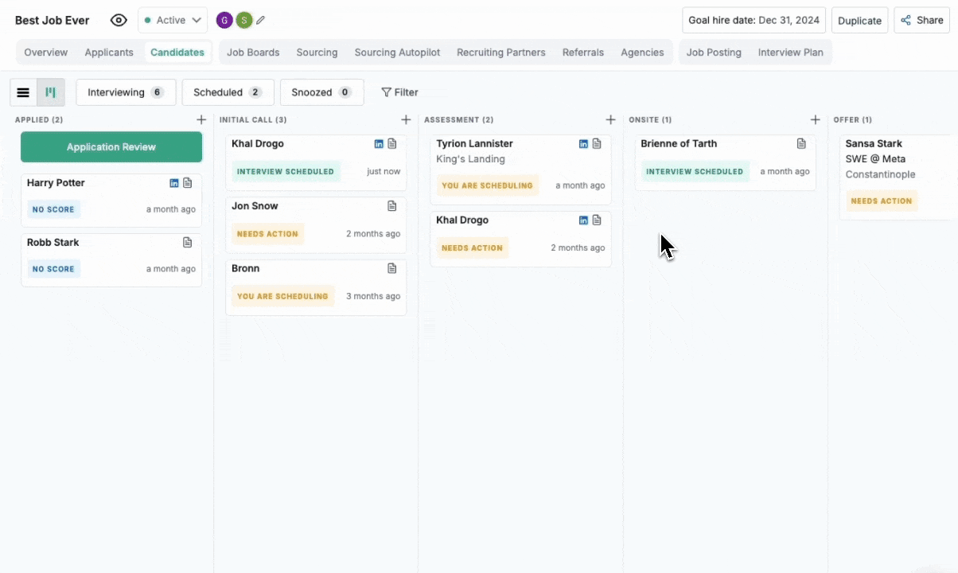Add candidate to Applied column with plus

[201, 120]
